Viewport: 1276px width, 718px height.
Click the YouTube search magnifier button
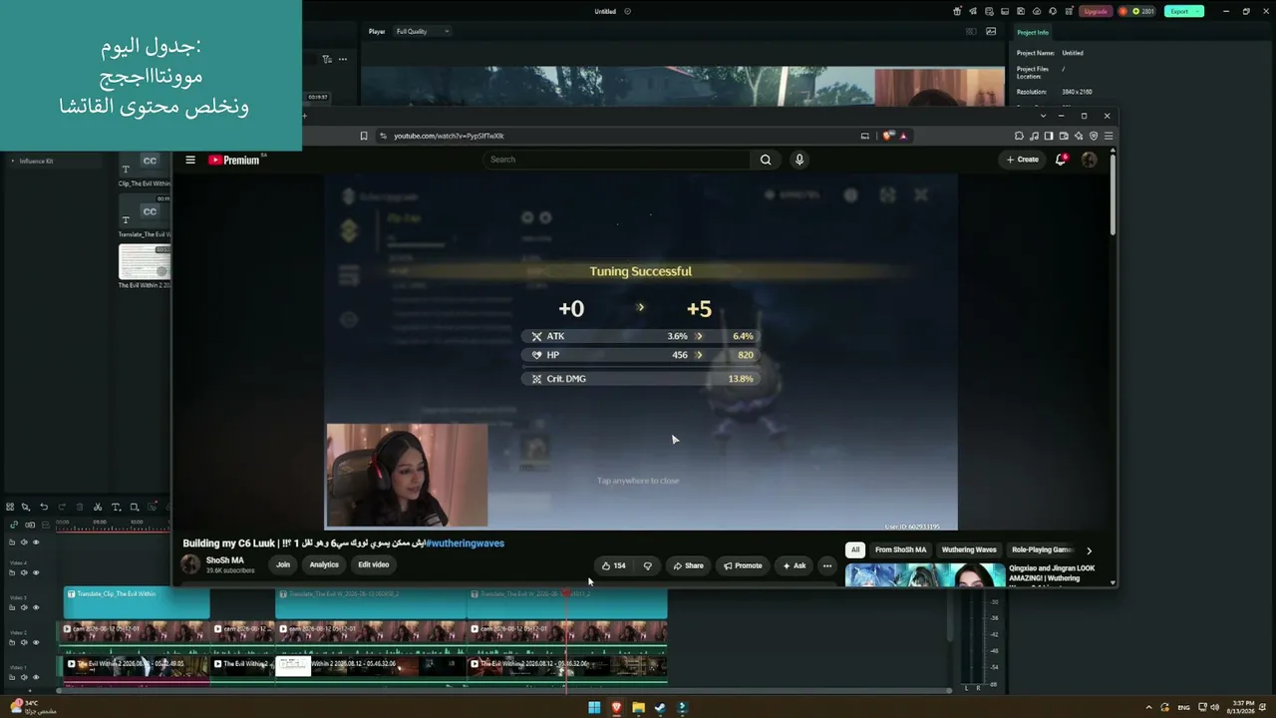click(x=766, y=160)
